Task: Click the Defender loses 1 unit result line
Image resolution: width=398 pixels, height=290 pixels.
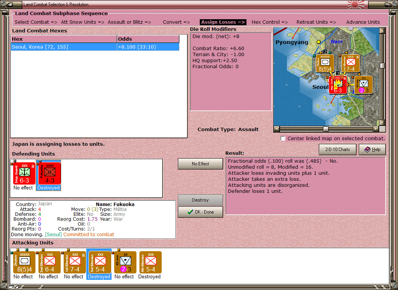Action: [255, 191]
